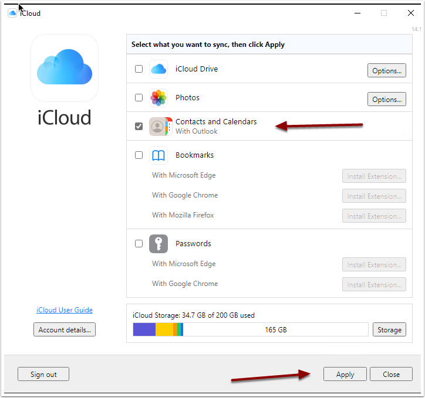The image size is (425, 398).
Task: Click the Contacts and Calendars icon
Action: click(160, 127)
